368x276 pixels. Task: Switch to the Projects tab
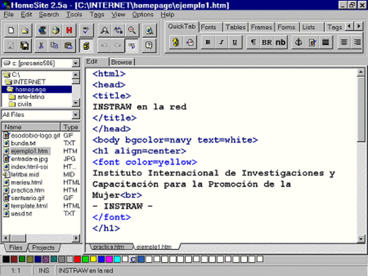(x=43, y=248)
